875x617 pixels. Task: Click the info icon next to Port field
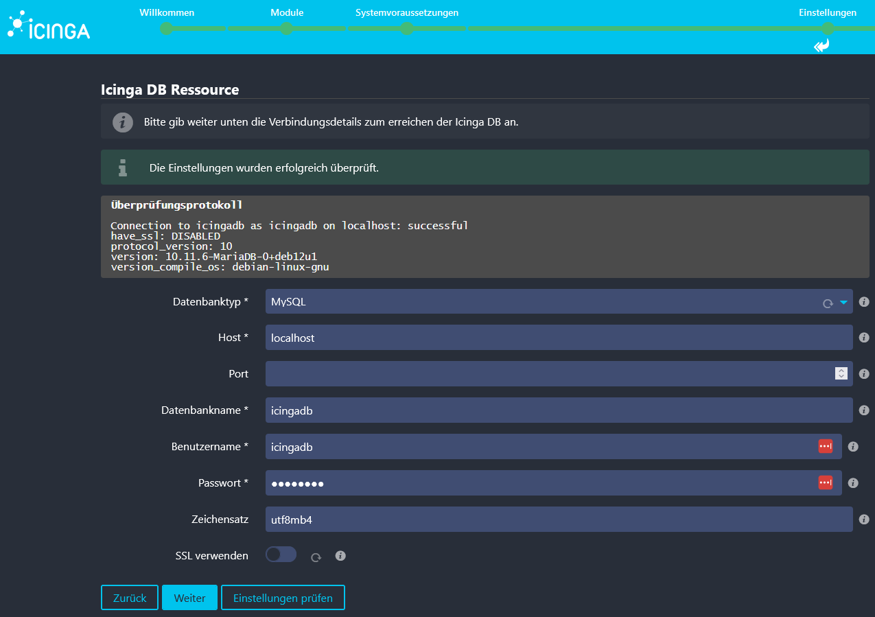pyautogui.click(x=864, y=374)
